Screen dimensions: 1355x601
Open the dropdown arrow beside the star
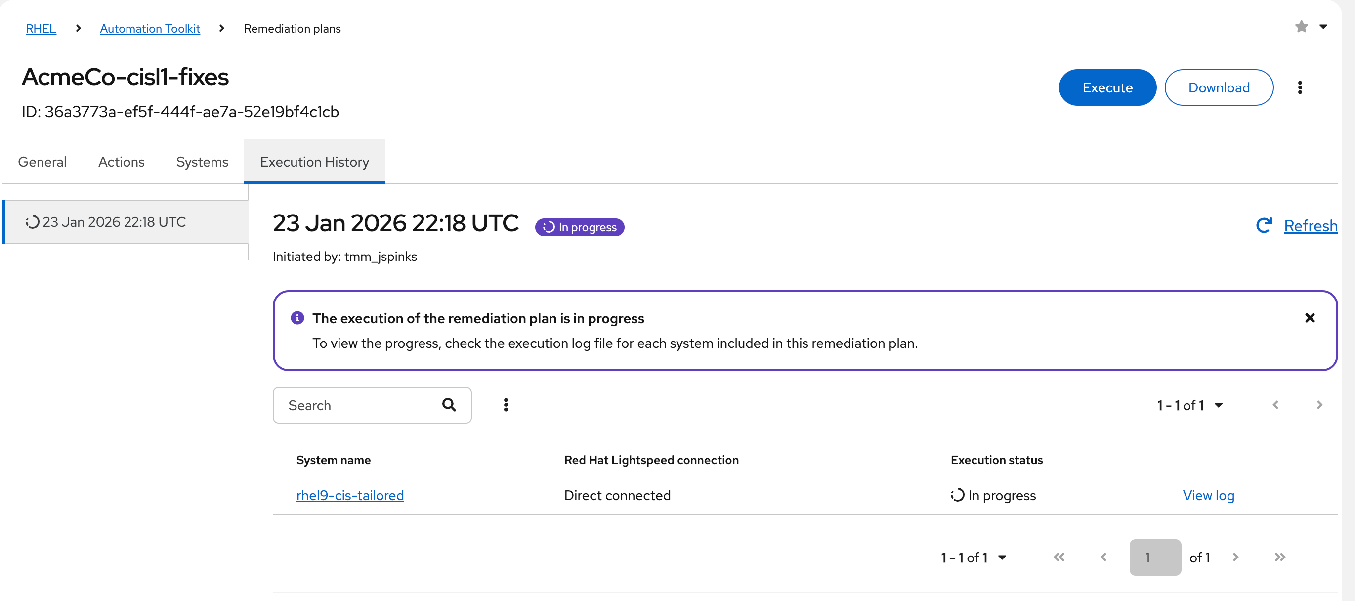pyautogui.click(x=1323, y=26)
